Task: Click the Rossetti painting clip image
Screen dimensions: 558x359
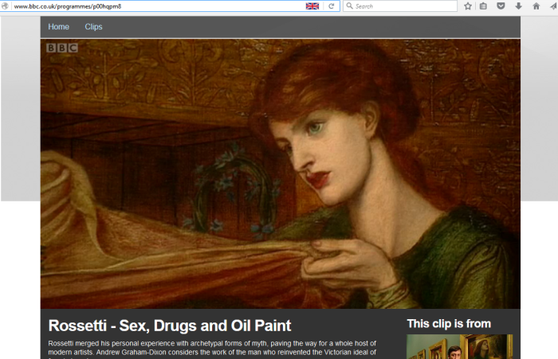Action: [x=281, y=174]
